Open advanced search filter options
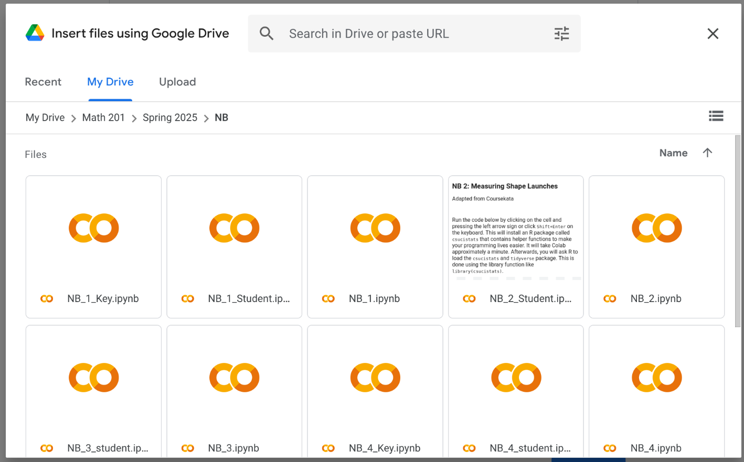This screenshot has height=462, width=744. point(561,34)
